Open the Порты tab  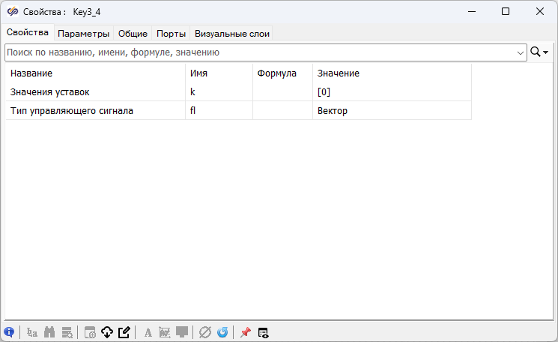pyautogui.click(x=171, y=33)
